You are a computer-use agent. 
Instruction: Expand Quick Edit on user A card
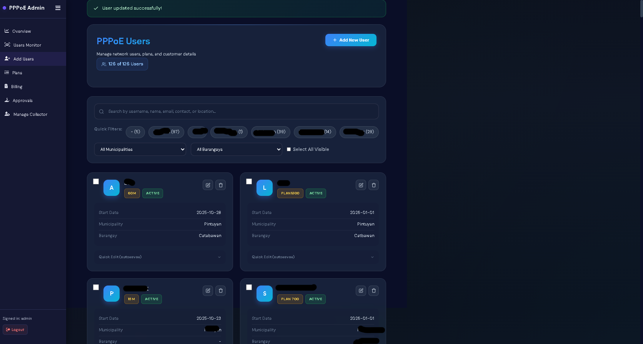click(160, 257)
